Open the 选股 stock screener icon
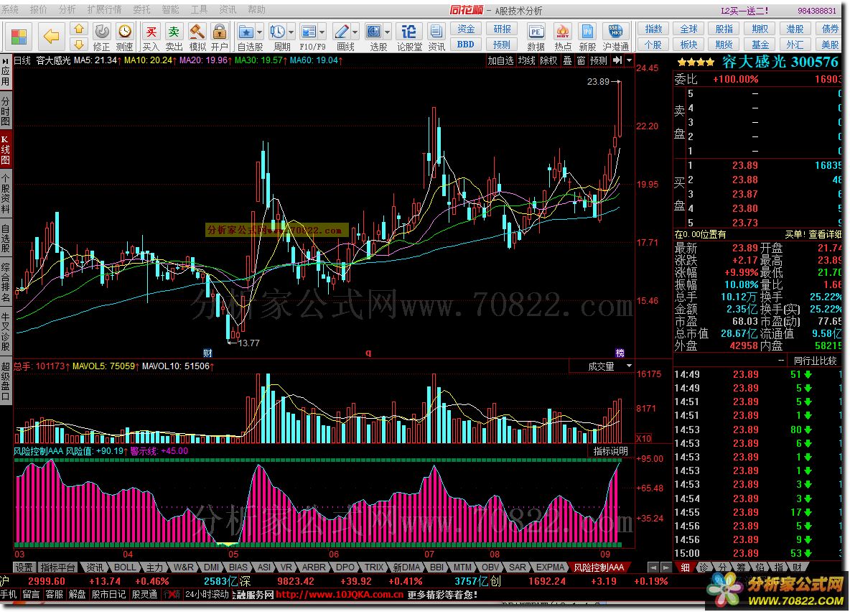 point(373,32)
